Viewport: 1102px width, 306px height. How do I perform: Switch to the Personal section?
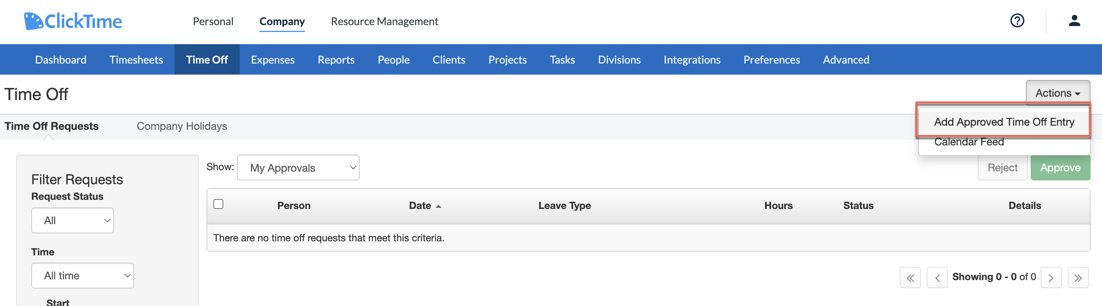tap(213, 21)
